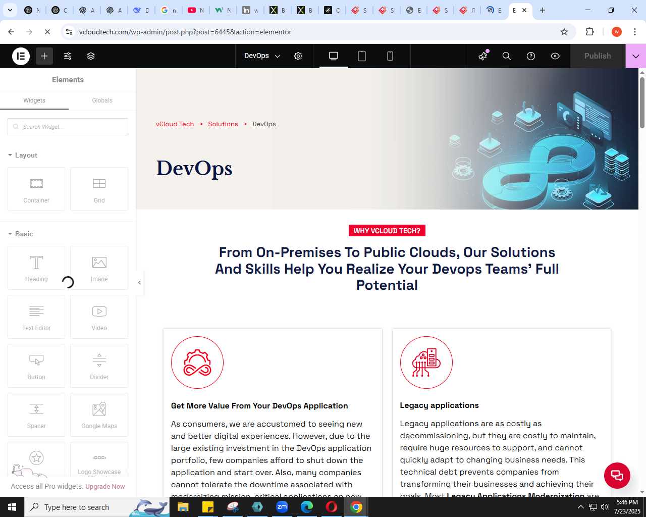Hide the elements panel with arrow
Image resolution: width=646 pixels, height=517 pixels.
[140, 283]
